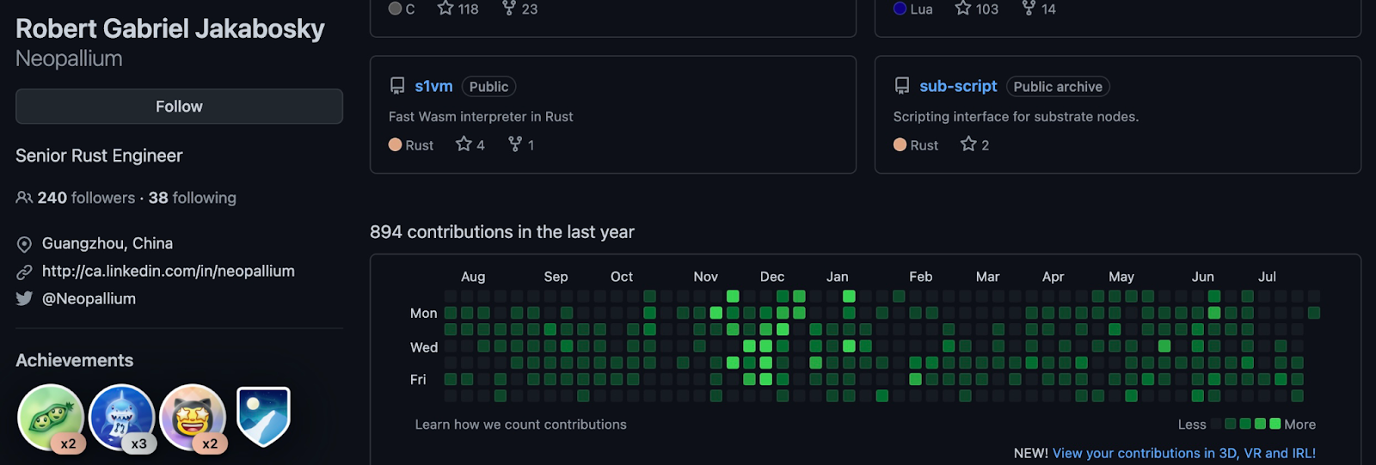Open Learn how we count contributions
The width and height of the screenshot is (1376, 465).
pyautogui.click(x=520, y=425)
